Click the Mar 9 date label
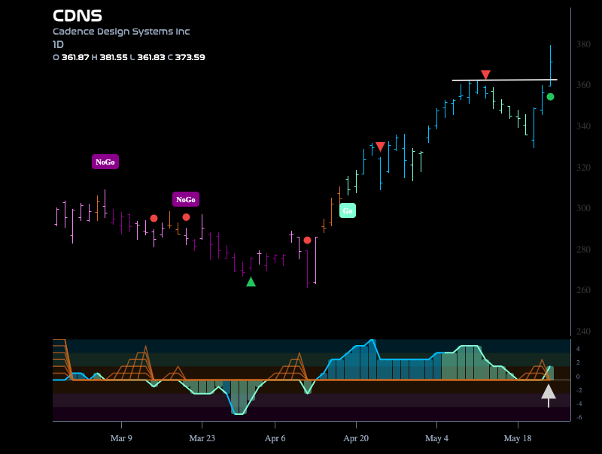 pos(121,438)
